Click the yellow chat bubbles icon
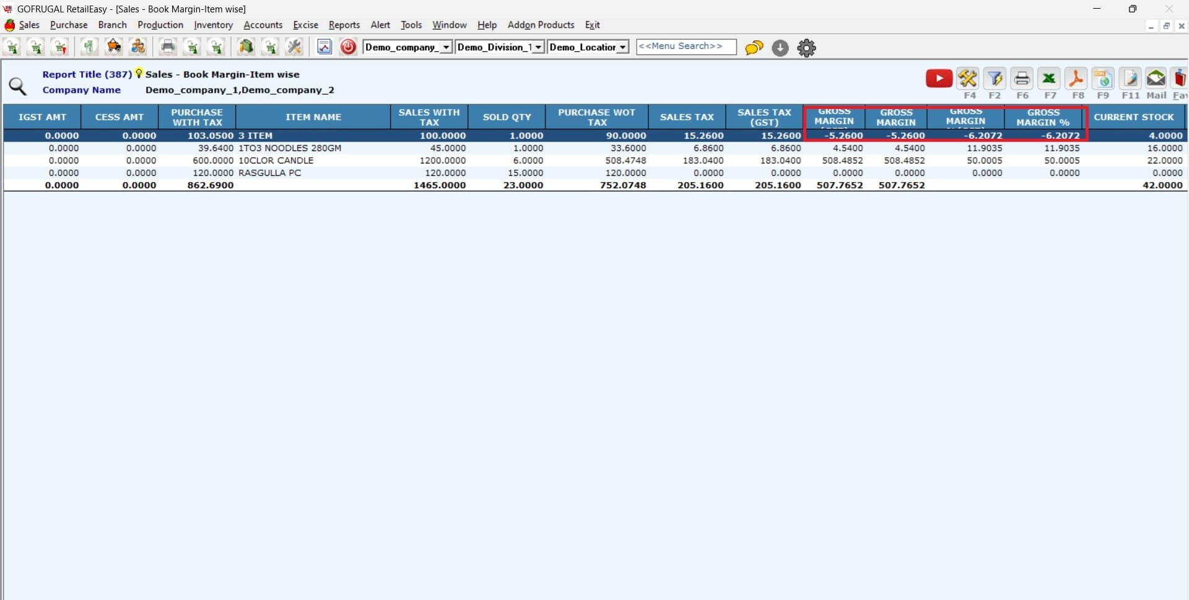The width and height of the screenshot is (1189, 600). coord(754,48)
